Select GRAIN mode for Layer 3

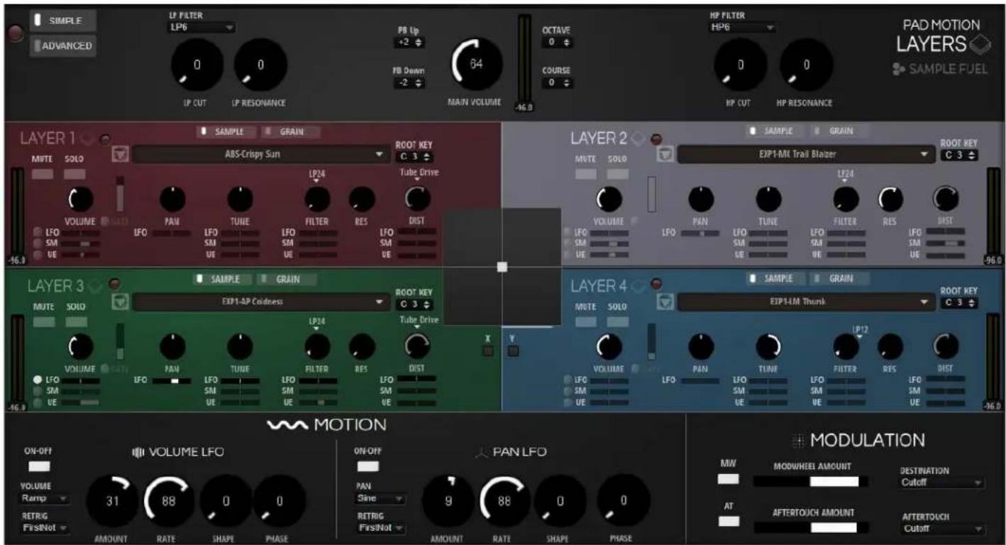tap(287, 280)
